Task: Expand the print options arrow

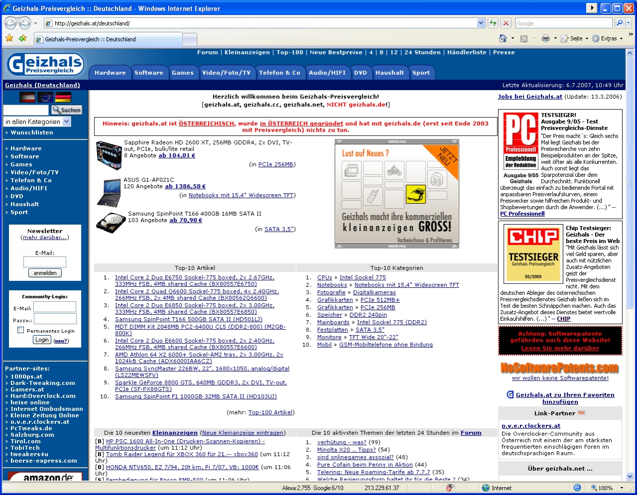Action: 555,38
